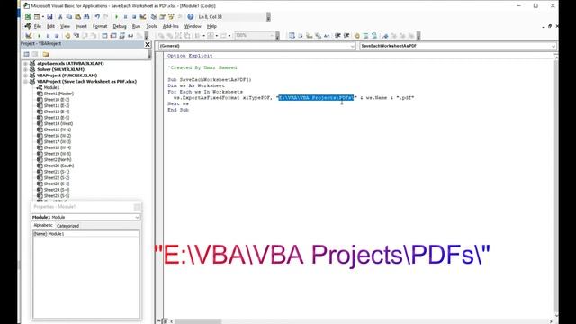Open the Window menu

pos(193,26)
